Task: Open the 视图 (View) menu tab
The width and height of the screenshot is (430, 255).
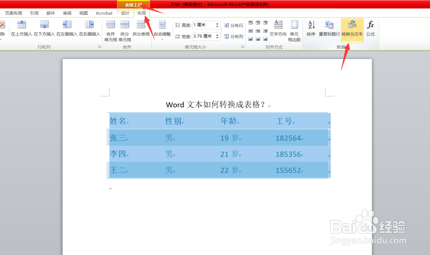Action: 83,13
